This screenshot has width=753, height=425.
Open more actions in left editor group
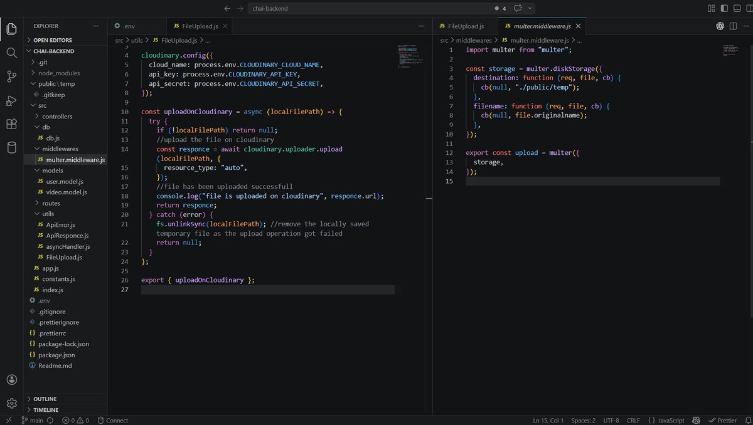(421, 26)
